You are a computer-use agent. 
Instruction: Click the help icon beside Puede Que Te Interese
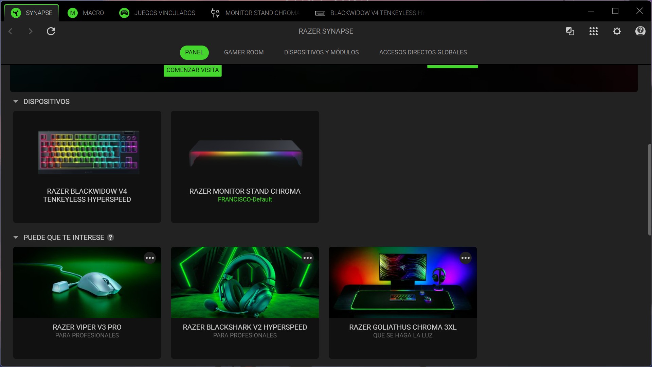pos(110,238)
